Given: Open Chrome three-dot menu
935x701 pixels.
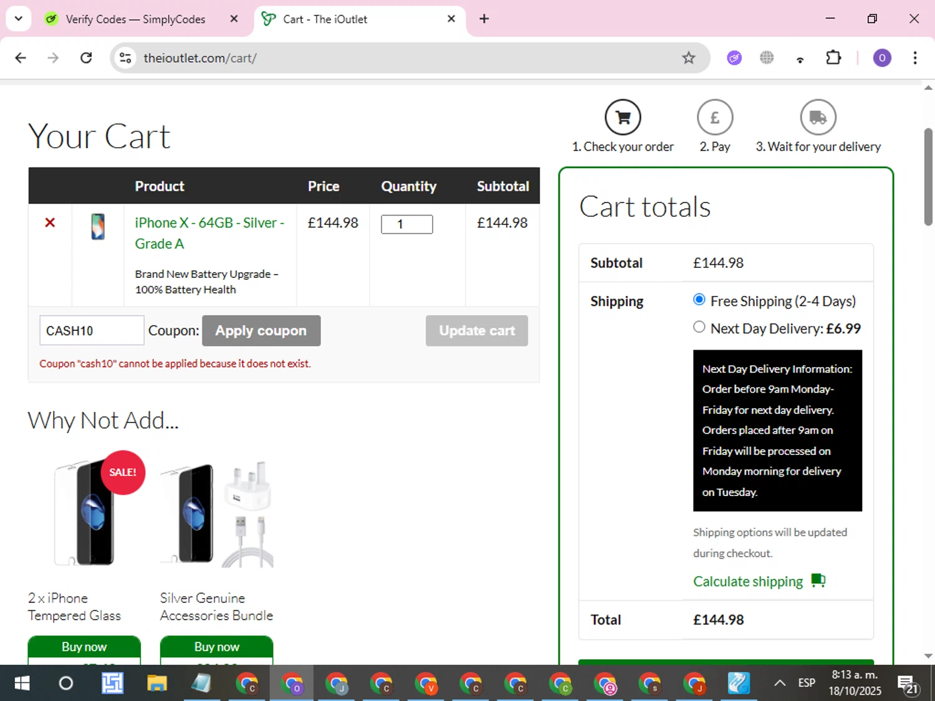Looking at the screenshot, I should [x=915, y=58].
